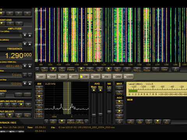Select CW demodulation mode

tap(63, 77)
